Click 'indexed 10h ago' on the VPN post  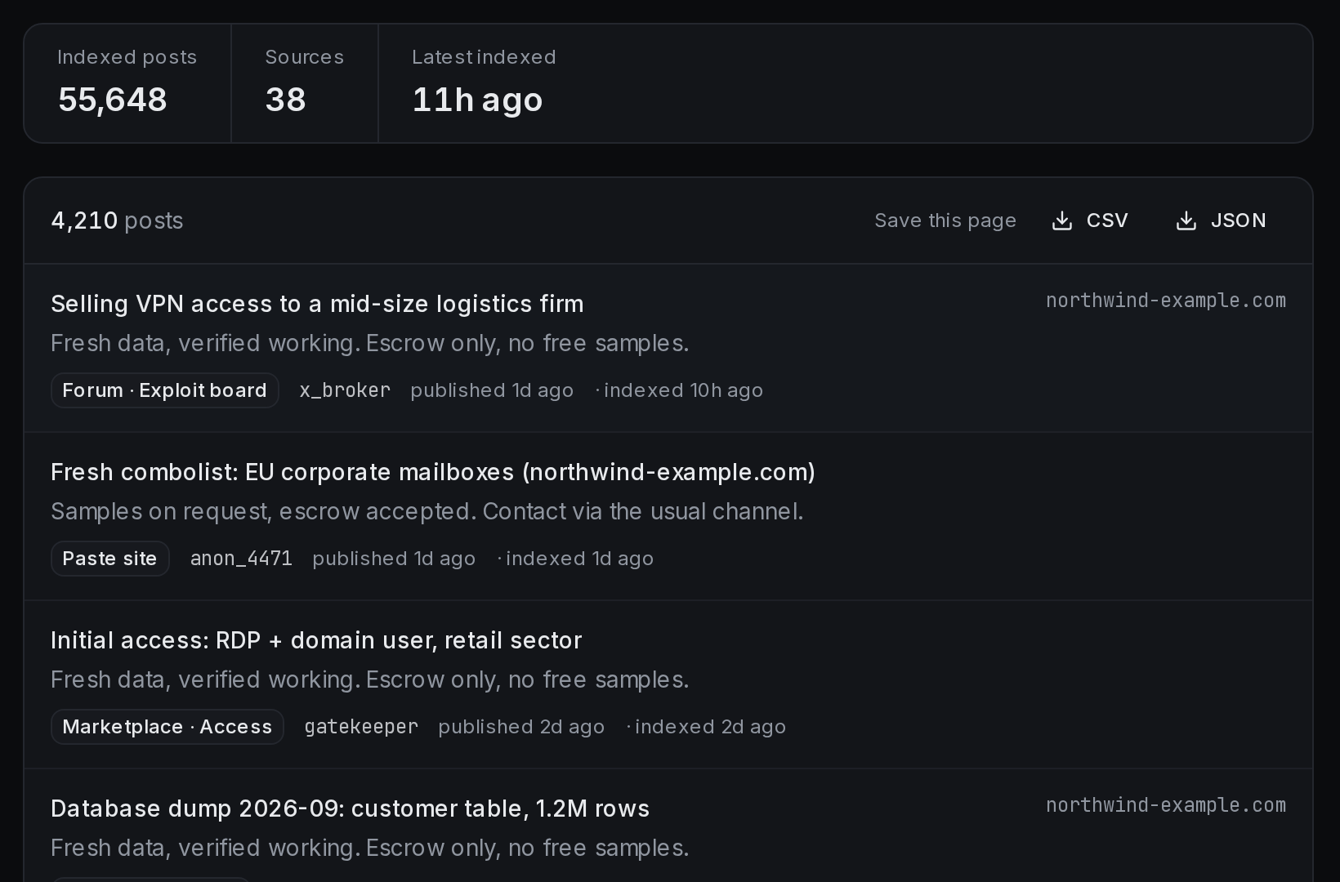(683, 390)
